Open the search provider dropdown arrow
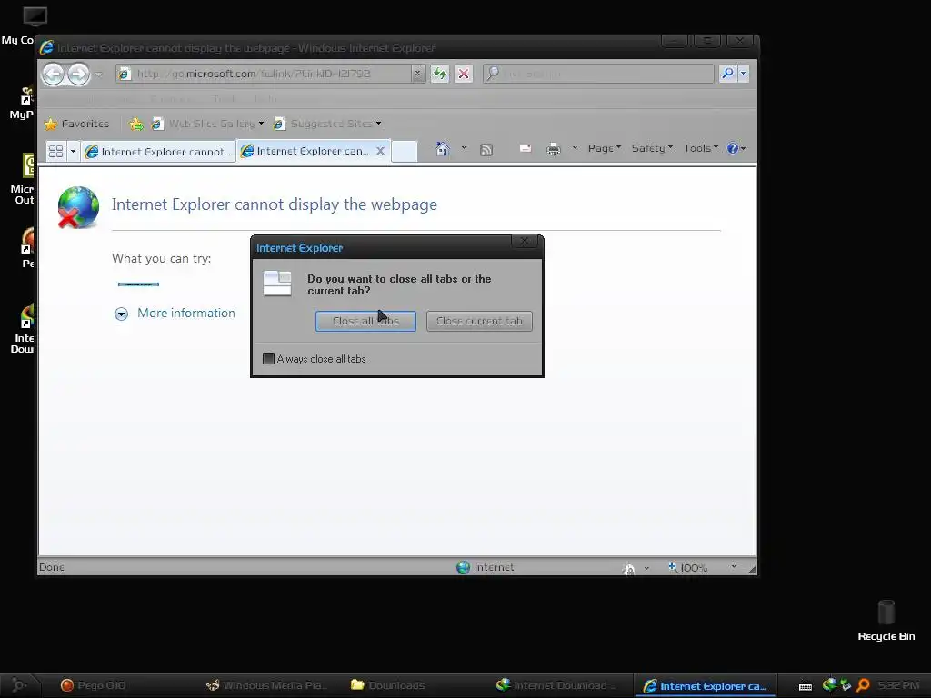The height and width of the screenshot is (698, 931). [x=743, y=74]
